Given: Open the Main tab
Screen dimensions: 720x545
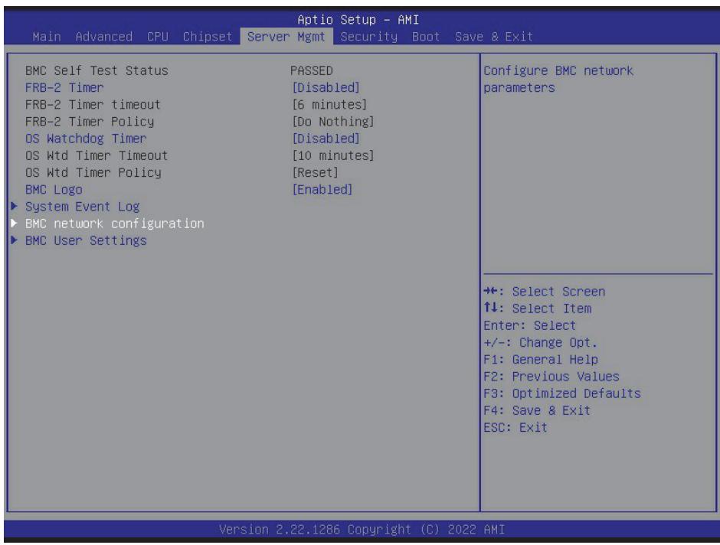Looking at the screenshot, I should (x=47, y=36).
